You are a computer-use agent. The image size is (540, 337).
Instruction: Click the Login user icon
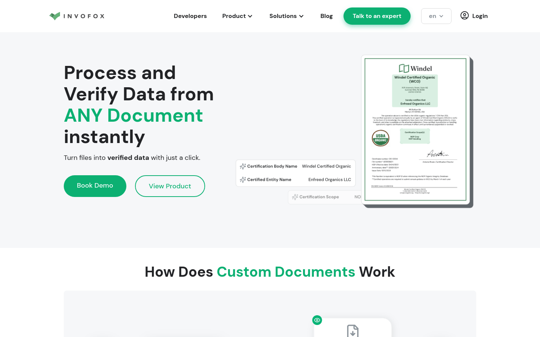click(465, 16)
